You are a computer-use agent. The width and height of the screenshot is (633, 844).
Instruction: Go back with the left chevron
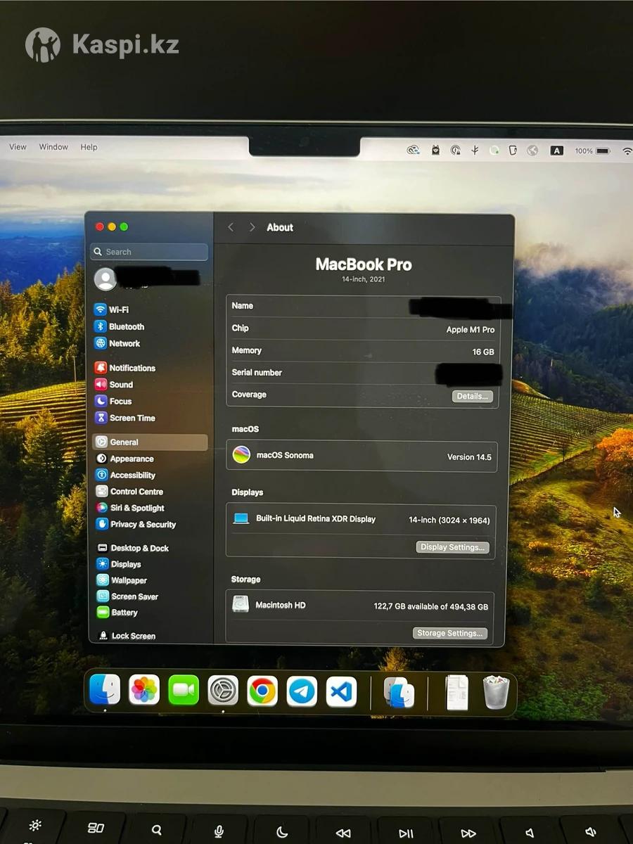231,227
